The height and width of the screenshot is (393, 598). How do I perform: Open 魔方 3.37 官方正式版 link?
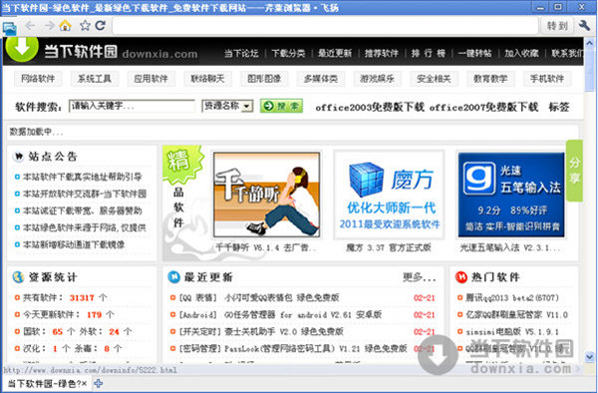tap(389, 247)
